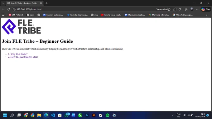
Task: Open the battery status icon
Action: click(x=192, y=115)
